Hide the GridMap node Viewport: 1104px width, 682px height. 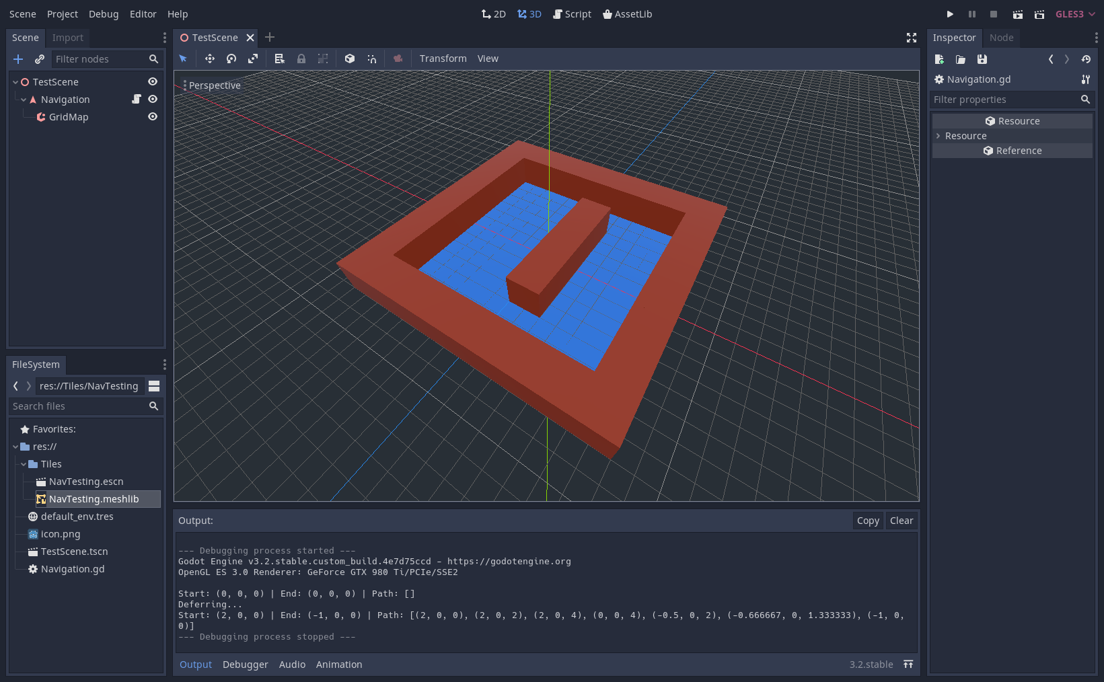tap(153, 116)
